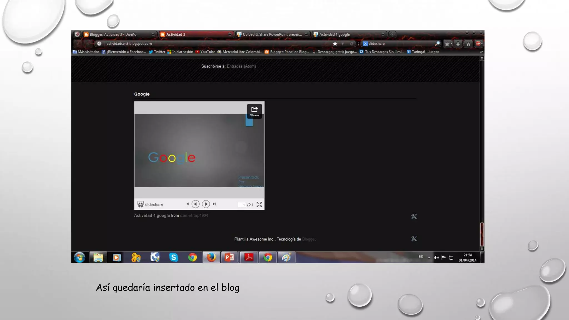This screenshot has height=320, width=569.
Task: Open the YouTube bookmark
Action: point(205,52)
